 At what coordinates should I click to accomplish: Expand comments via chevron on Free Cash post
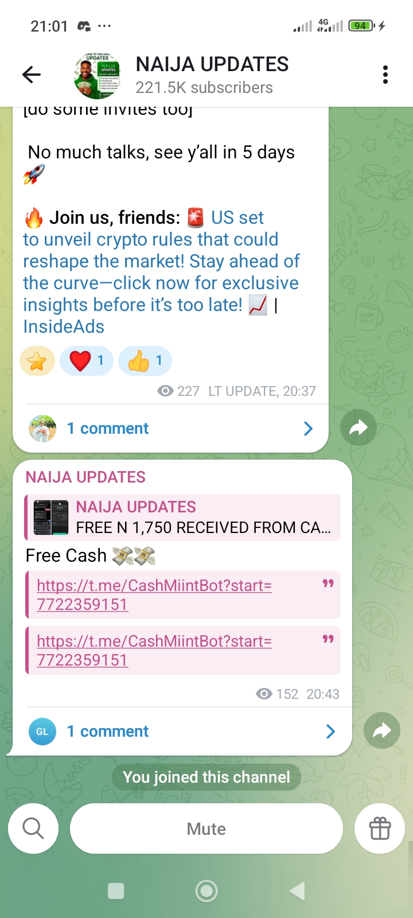330,732
